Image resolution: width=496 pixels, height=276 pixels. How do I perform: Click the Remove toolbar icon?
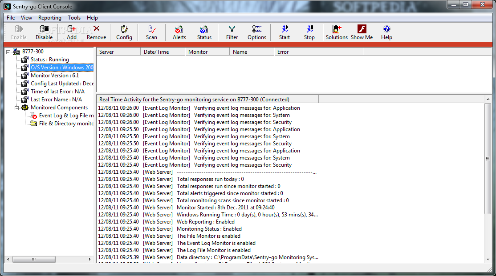click(x=97, y=29)
